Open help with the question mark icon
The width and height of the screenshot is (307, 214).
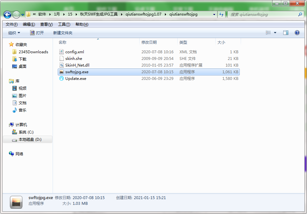pyautogui.click(x=297, y=33)
